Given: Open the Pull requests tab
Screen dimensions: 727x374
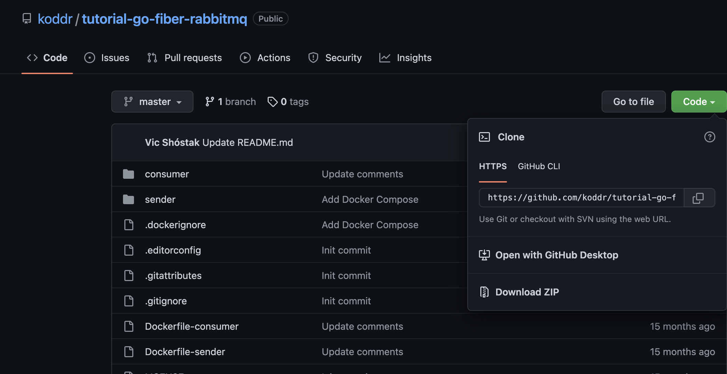Looking at the screenshot, I should 184,58.
